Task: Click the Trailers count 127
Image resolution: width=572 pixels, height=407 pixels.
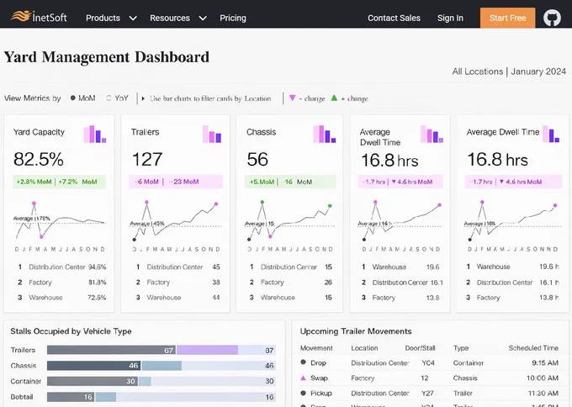Action: click(146, 160)
